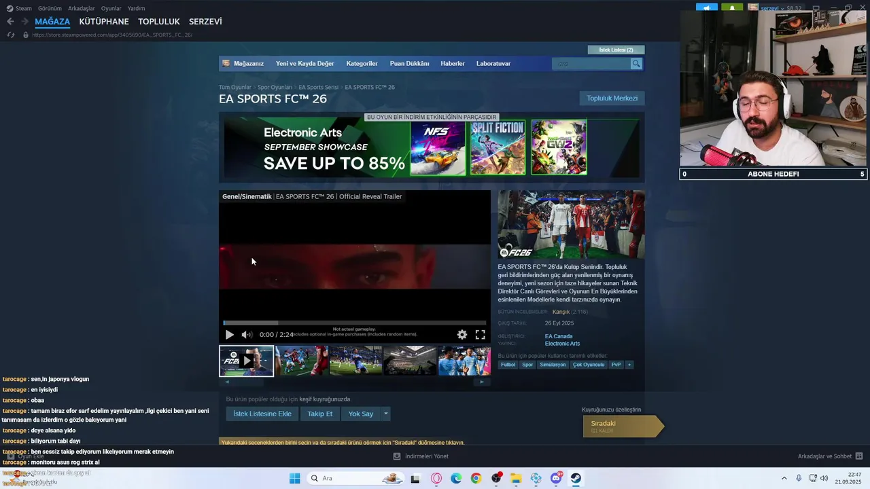The height and width of the screenshot is (489, 870).
Task: Click Tüm Oyunlar breadcrumb
Action: point(235,88)
